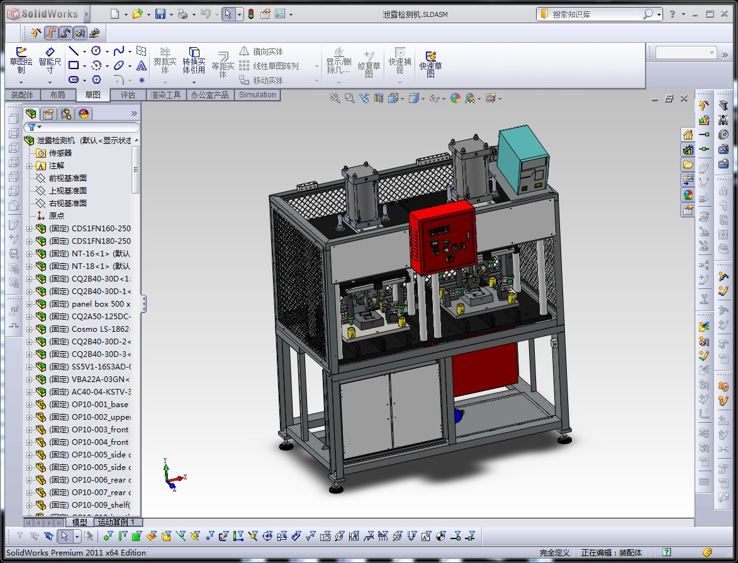The width and height of the screenshot is (738, 563).
Task: Click the Open file folder icon
Action: coord(137,14)
